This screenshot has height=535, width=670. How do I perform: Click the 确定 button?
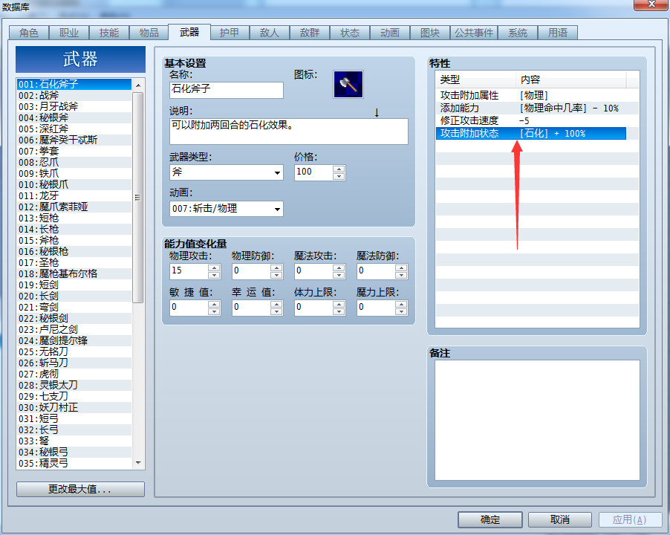[490, 519]
